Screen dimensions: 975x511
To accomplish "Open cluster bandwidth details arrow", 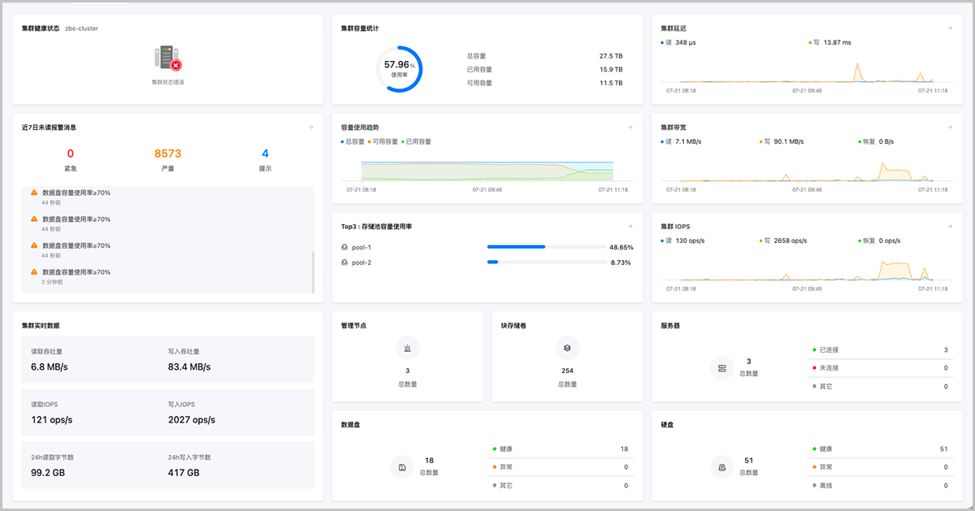I will point(949,128).
